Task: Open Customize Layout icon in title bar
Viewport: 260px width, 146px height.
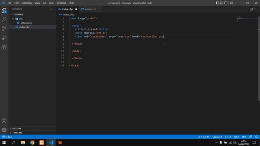Action: click(x=232, y=3)
